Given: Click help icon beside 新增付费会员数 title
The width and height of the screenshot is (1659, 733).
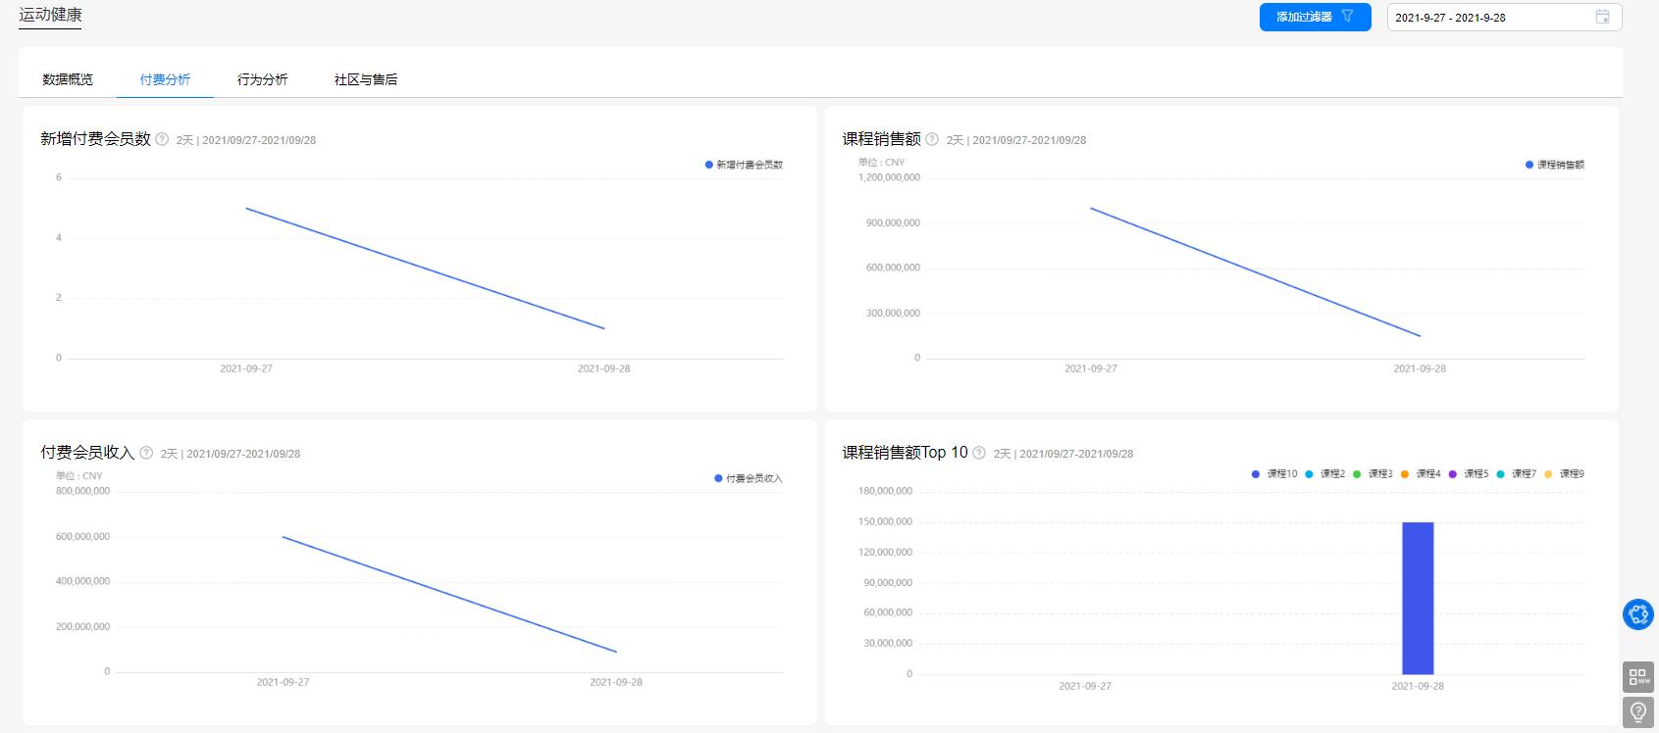Looking at the screenshot, I should click(x=162, y=139).
